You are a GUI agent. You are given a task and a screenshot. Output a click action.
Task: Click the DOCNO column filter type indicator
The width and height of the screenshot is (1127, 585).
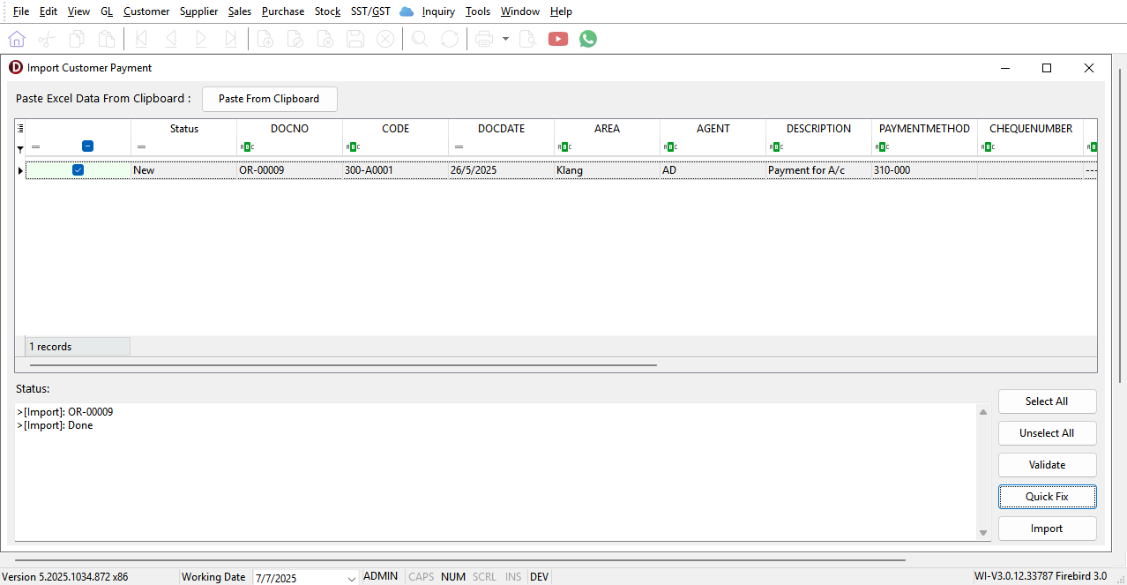click(x=247, y=147)
